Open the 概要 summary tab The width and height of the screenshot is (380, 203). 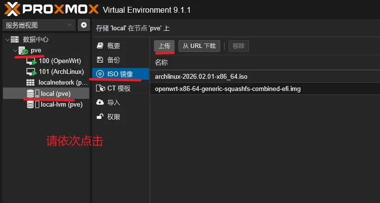point(113,46)
